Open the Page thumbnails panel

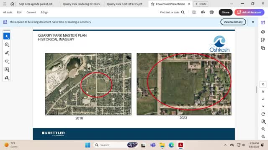263,48
